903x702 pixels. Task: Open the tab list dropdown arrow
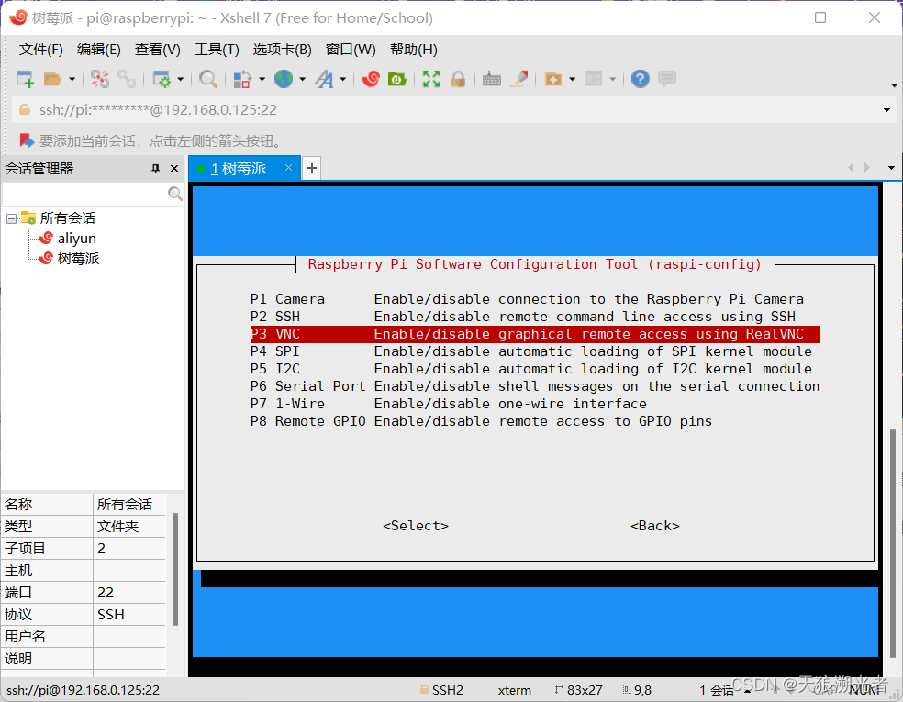(x=891, y=168)
